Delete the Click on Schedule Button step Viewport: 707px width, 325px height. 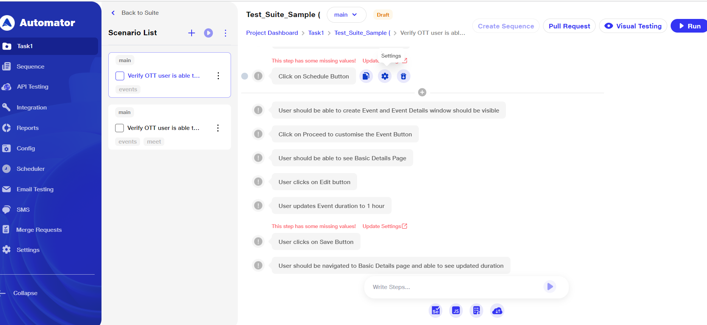[x=404, y=76]
